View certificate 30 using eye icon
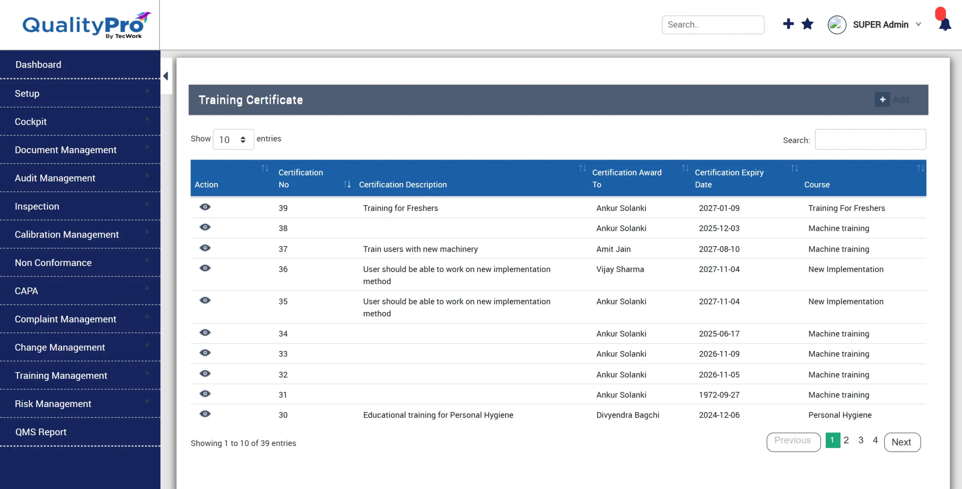The image size is (962, 489). pos(205,414)
